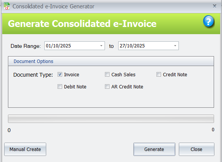The width and height of the screenshot is (222, 162).
Task: Expand the end date dropdown arrow
Action: 175,46
